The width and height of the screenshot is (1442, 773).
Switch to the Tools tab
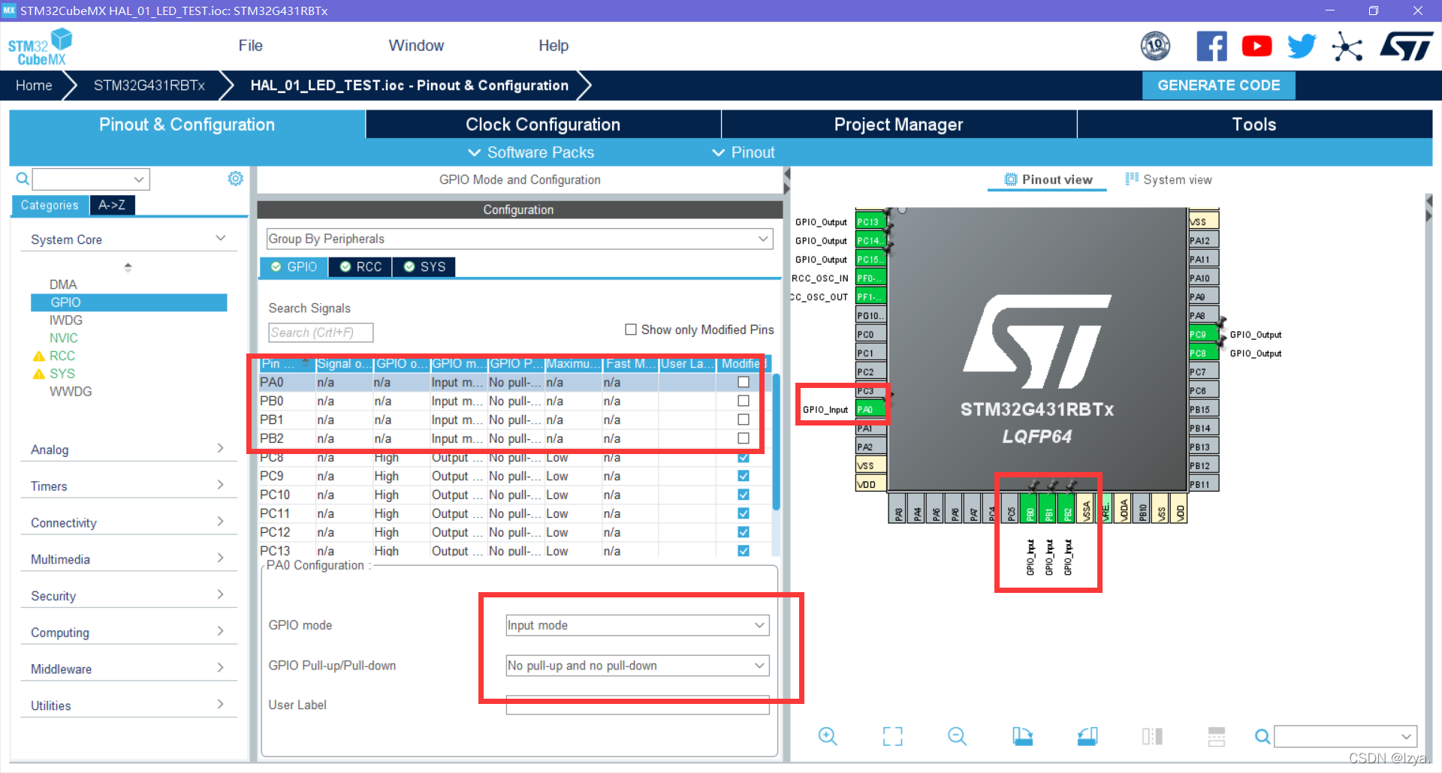click(x=1254, y=125)
